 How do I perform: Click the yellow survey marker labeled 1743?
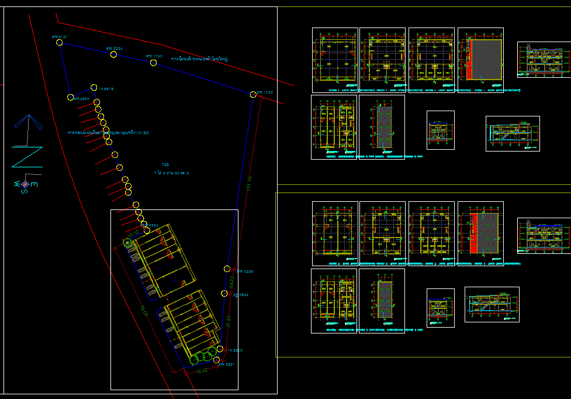253,94
